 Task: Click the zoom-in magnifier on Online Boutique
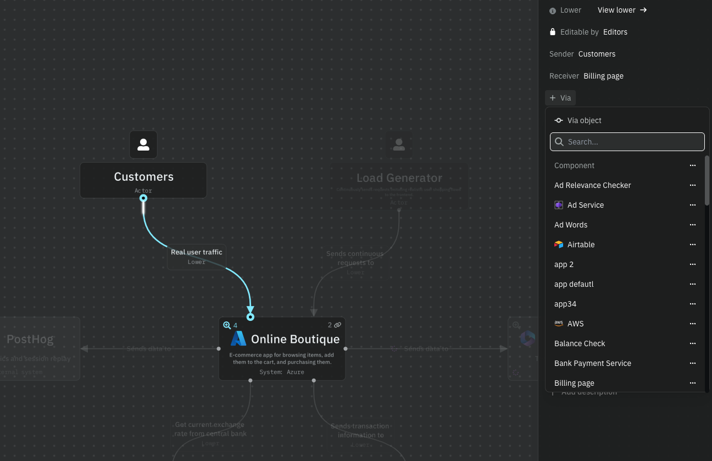point(227,325)
